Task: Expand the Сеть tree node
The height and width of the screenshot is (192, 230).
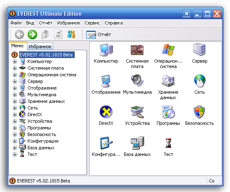Action: [x=15, y=108]
